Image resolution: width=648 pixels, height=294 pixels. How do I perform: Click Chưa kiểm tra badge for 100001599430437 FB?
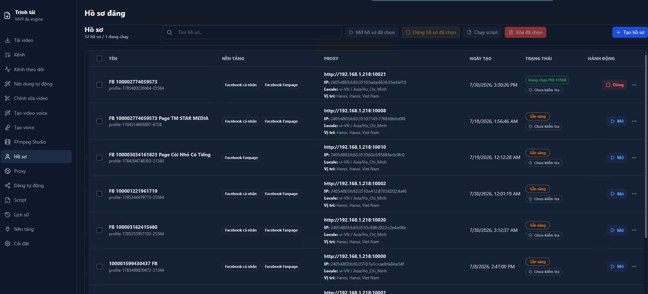[544, 272]
